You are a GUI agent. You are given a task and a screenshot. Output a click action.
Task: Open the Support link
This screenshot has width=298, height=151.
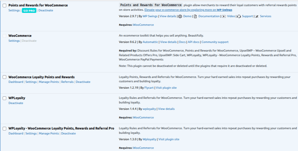[247, 16]
